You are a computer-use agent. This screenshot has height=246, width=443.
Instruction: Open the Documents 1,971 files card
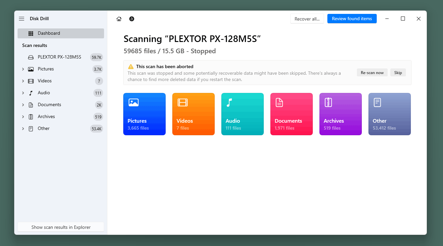coord(292,114)
